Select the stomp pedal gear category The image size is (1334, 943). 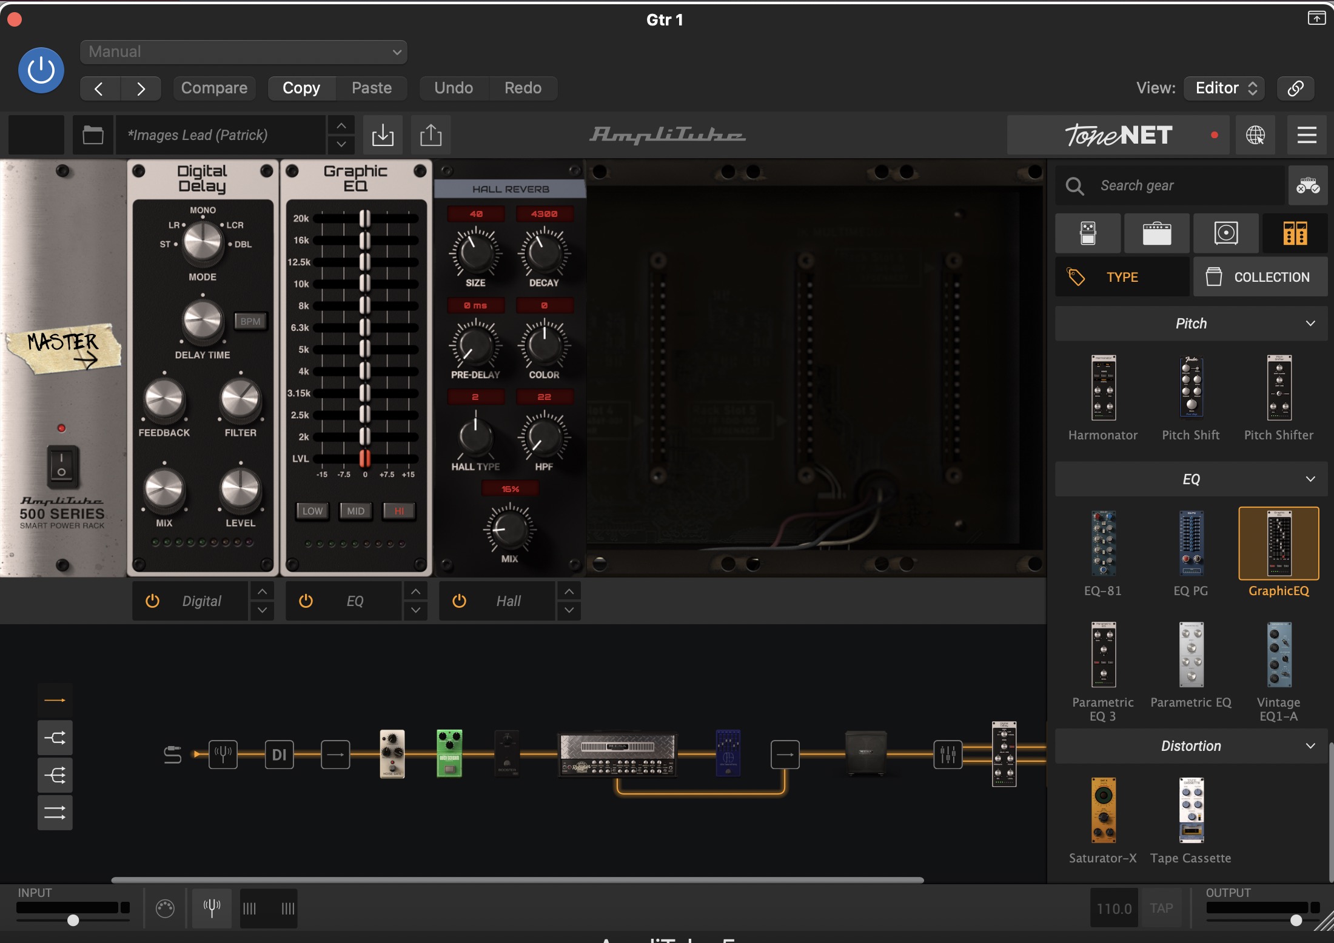coord(1088,233)
